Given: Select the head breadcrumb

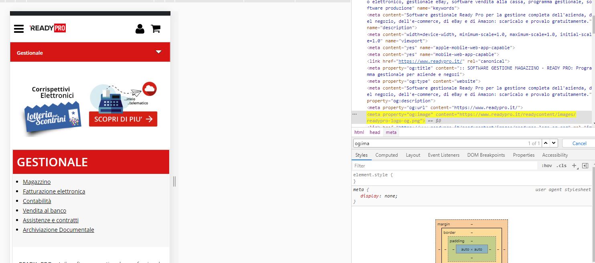Looking at the screenshot, I should (375, 132).
